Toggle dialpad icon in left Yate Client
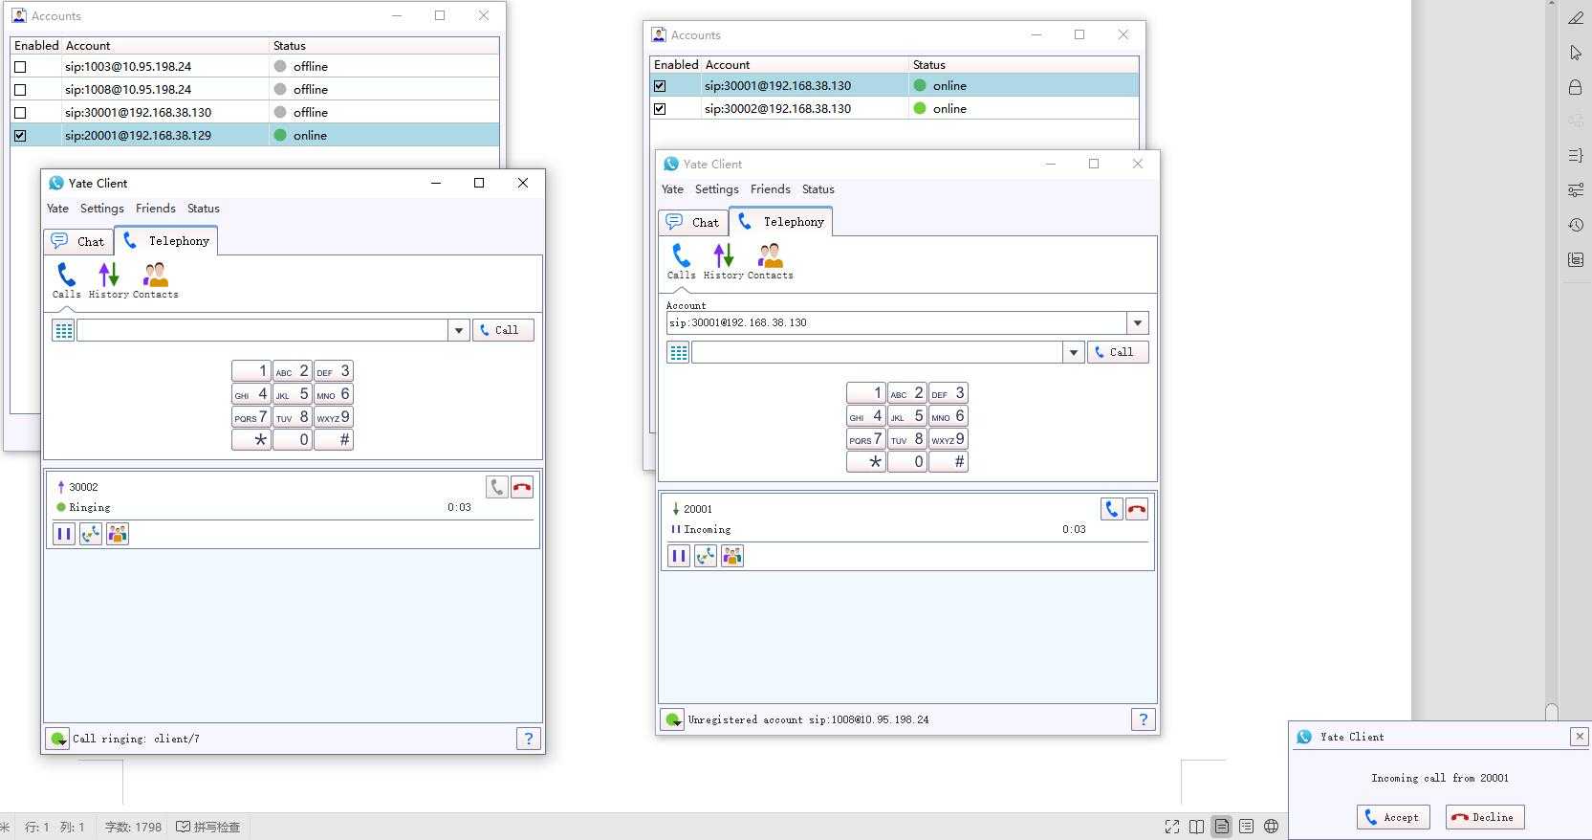 click(63, 330)
